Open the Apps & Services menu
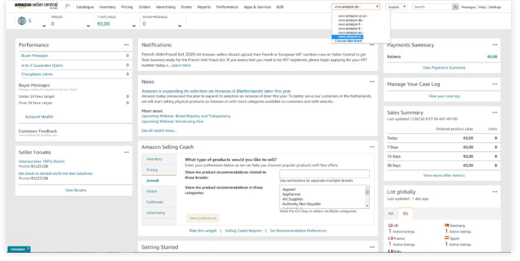This screenshot has width=520, height=261. tap(257, 7)
